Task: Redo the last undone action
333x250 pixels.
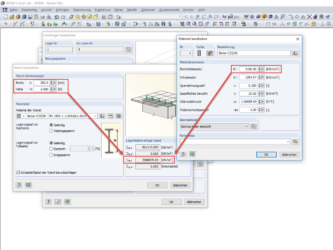Action: click(x=63, y=17)
